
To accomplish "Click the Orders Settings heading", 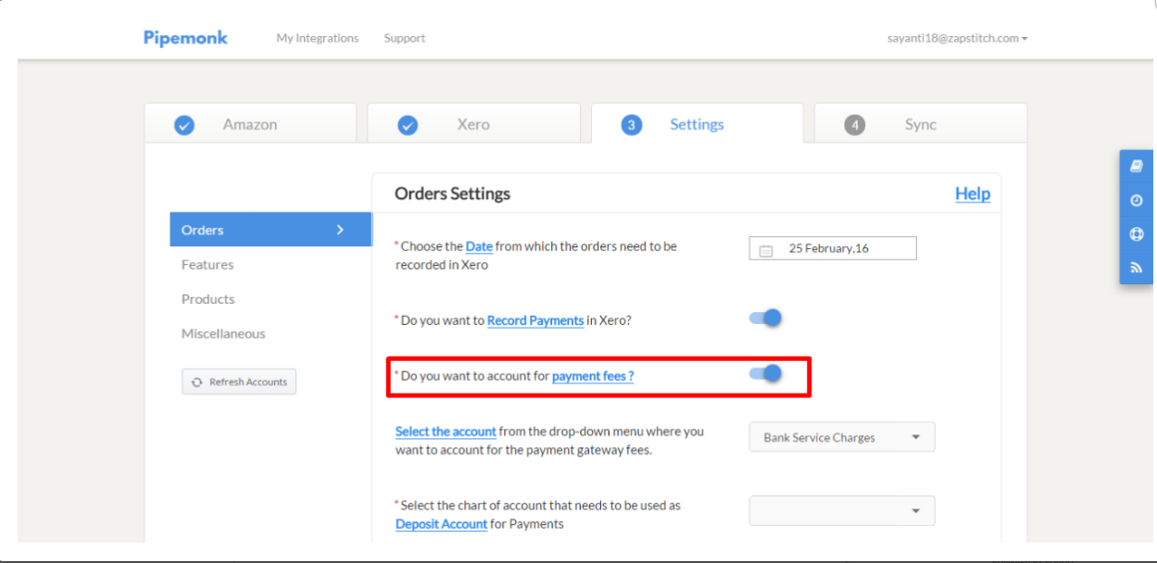I will point(452,194).
